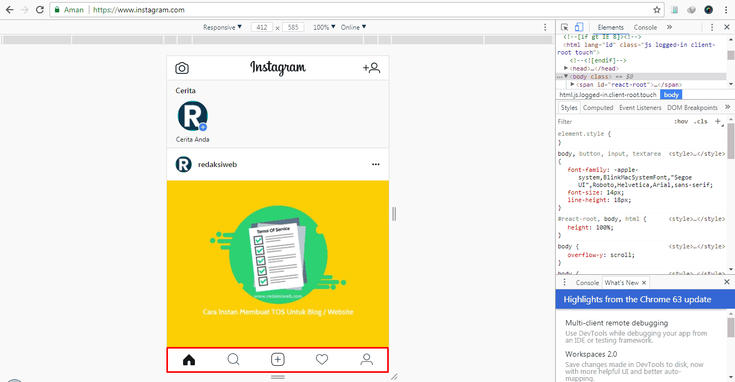Image resolution: width=735 pixels, height=382 pixels.
Task: Open Computed styles tab
Action: [x=598, y=108]
